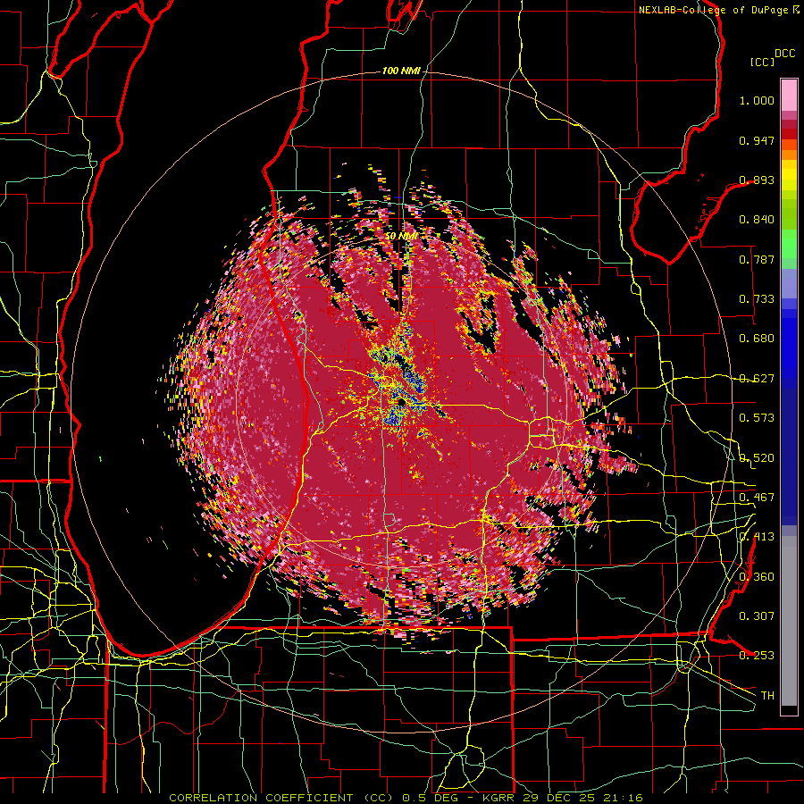Viewport: 804px width, 804px height.
Task: Click the CORRELATION COEFFICIENT (CC) title text
Action: tap(281, 798)
